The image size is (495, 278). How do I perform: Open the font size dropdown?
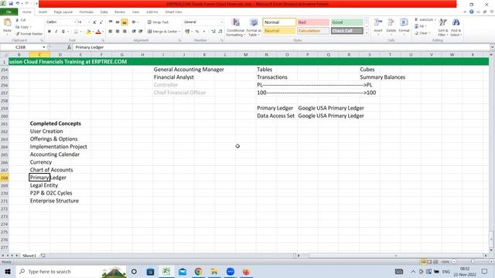[89, 22]
